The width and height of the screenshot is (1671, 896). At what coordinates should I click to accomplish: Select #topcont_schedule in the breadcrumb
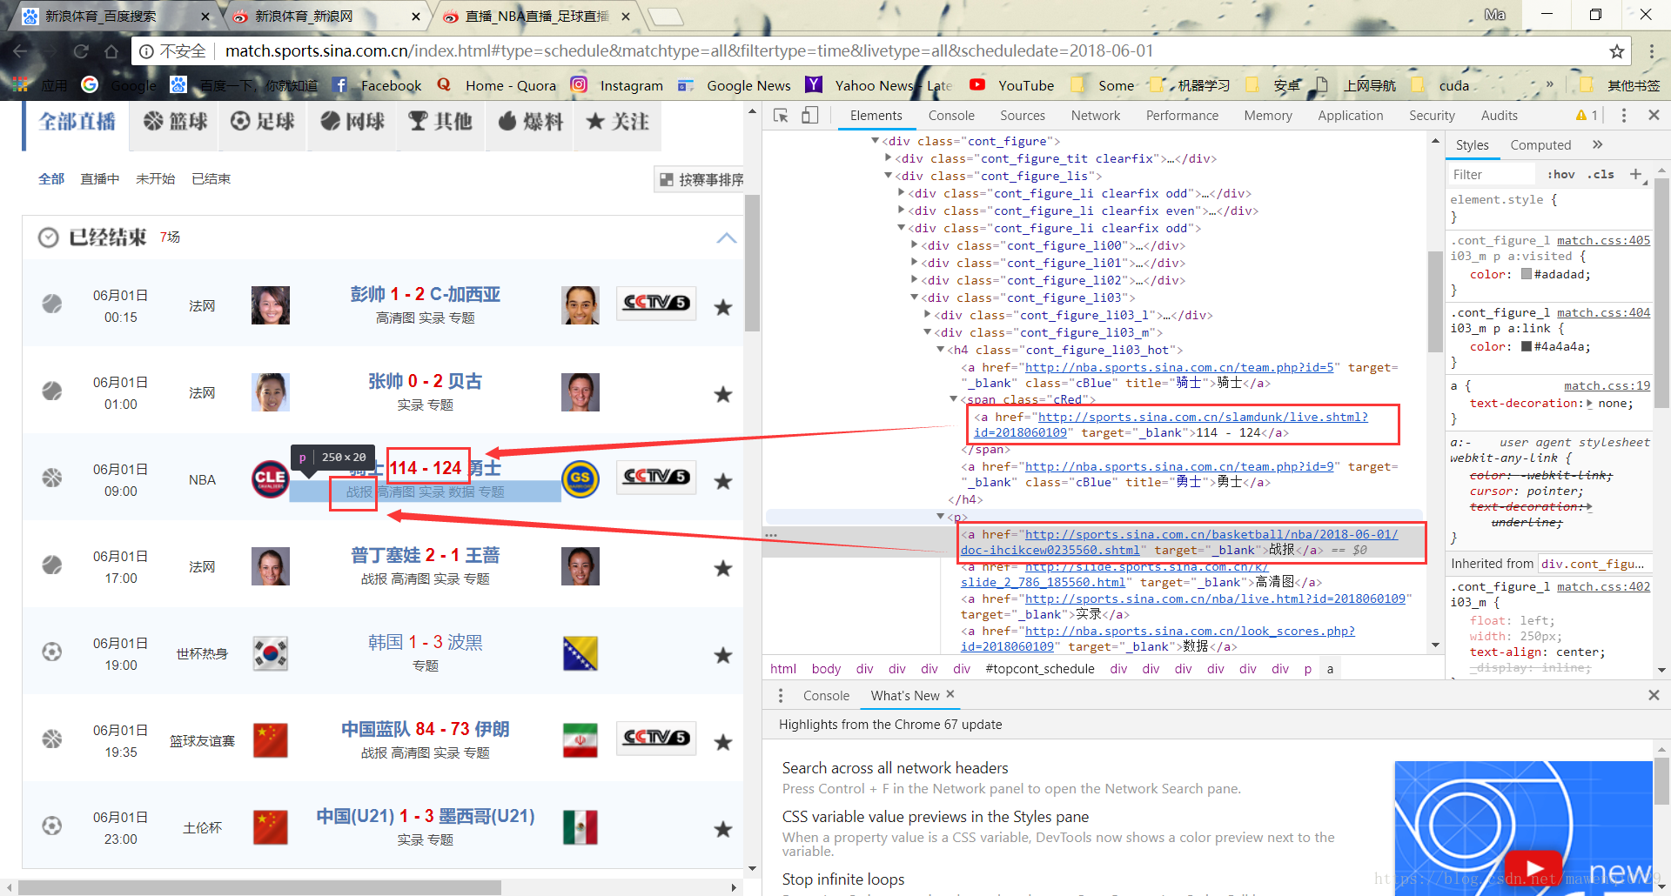[1040, 669]
